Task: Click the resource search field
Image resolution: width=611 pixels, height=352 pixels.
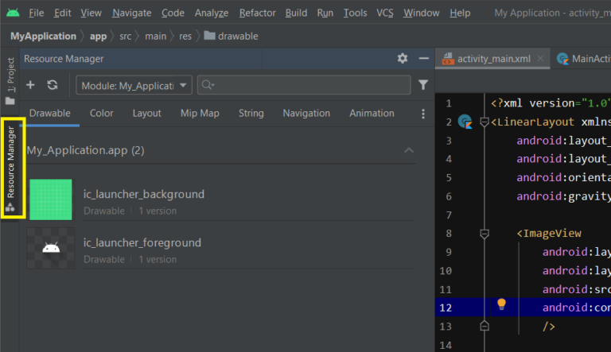Action: pos(306,85)
